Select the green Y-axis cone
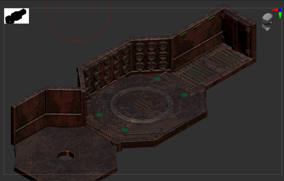This screenshot has height=181, width=284. pyautogui.click(x=280, y=16)
